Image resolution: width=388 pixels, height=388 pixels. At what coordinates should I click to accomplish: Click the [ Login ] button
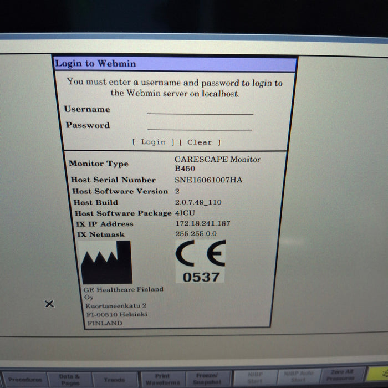click(x=153, y=142)
